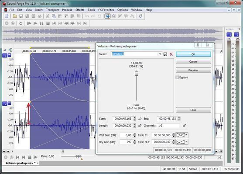Adjust End time with stepper arrows
This screenshot has height=174, width=243.
click(x=179, y=119)
